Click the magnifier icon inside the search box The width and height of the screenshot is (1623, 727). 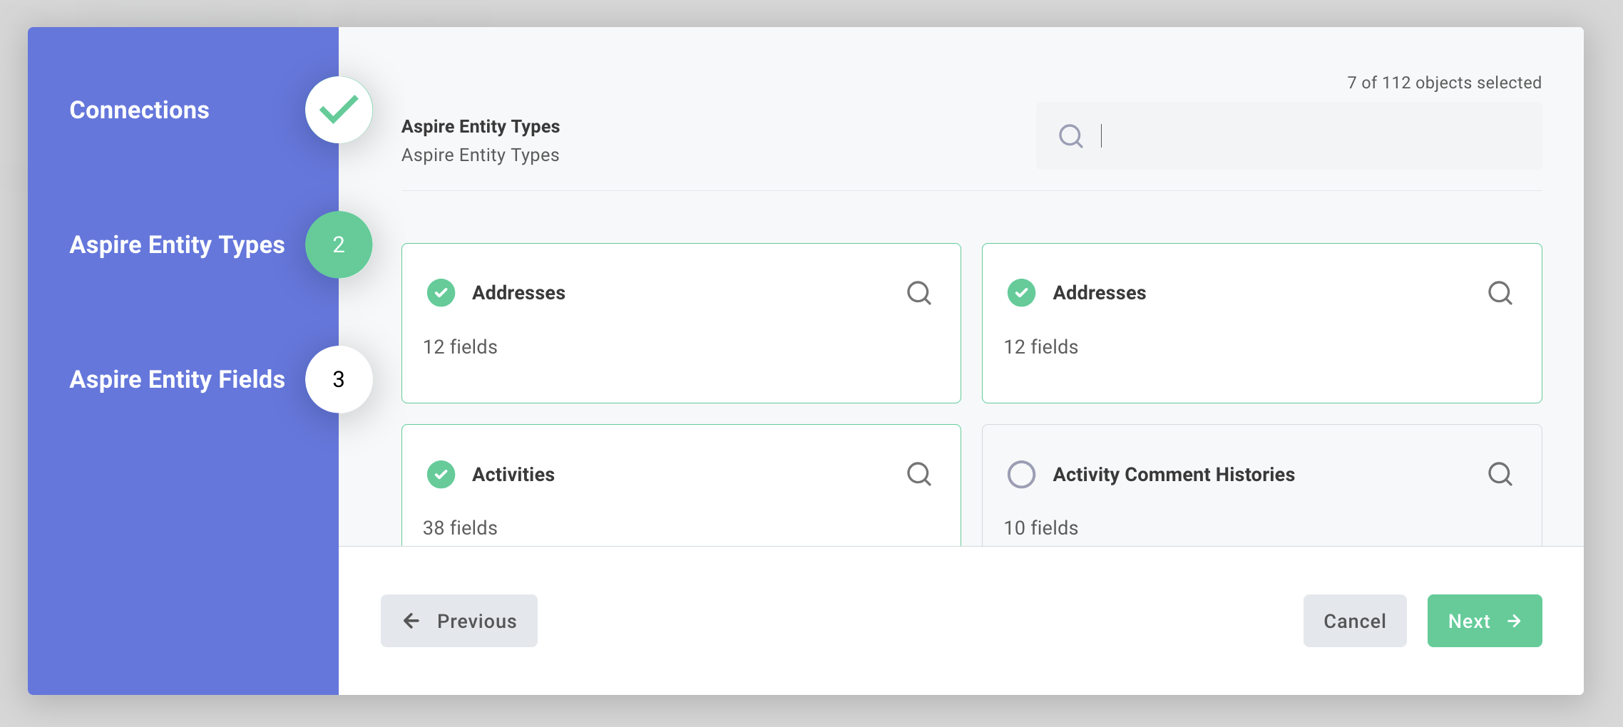(x=1070, y=135)
